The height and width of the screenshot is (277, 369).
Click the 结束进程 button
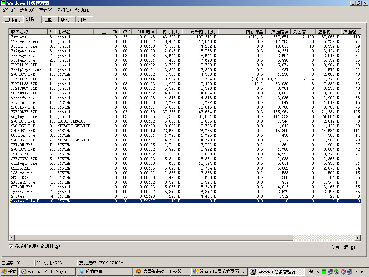click(x=343, y=247)
